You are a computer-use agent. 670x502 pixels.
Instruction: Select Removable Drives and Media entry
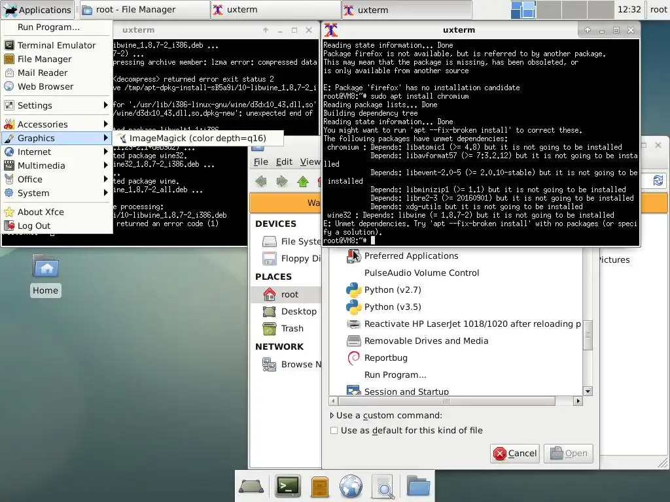click(455, 341)
